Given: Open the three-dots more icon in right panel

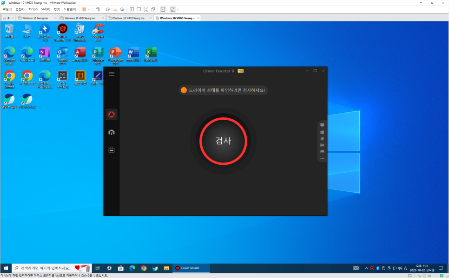Looking at the screenshot, I should pyautogui.click(x=322, y=158).
